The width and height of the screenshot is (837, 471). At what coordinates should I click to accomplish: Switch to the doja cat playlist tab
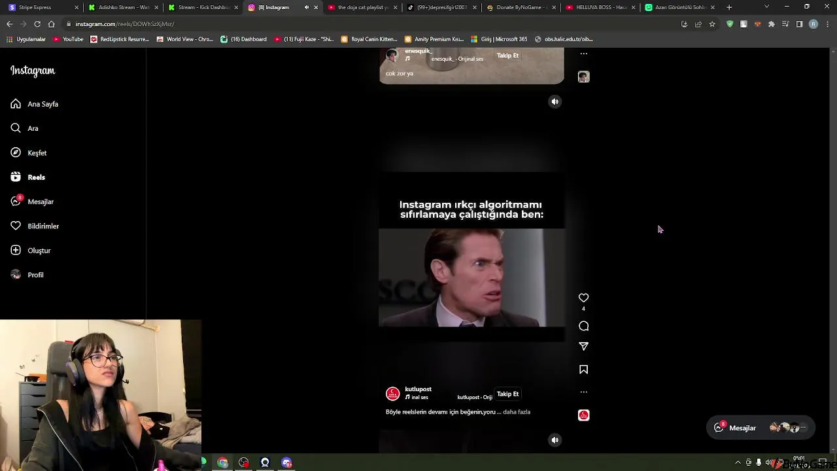click(361, 7)
